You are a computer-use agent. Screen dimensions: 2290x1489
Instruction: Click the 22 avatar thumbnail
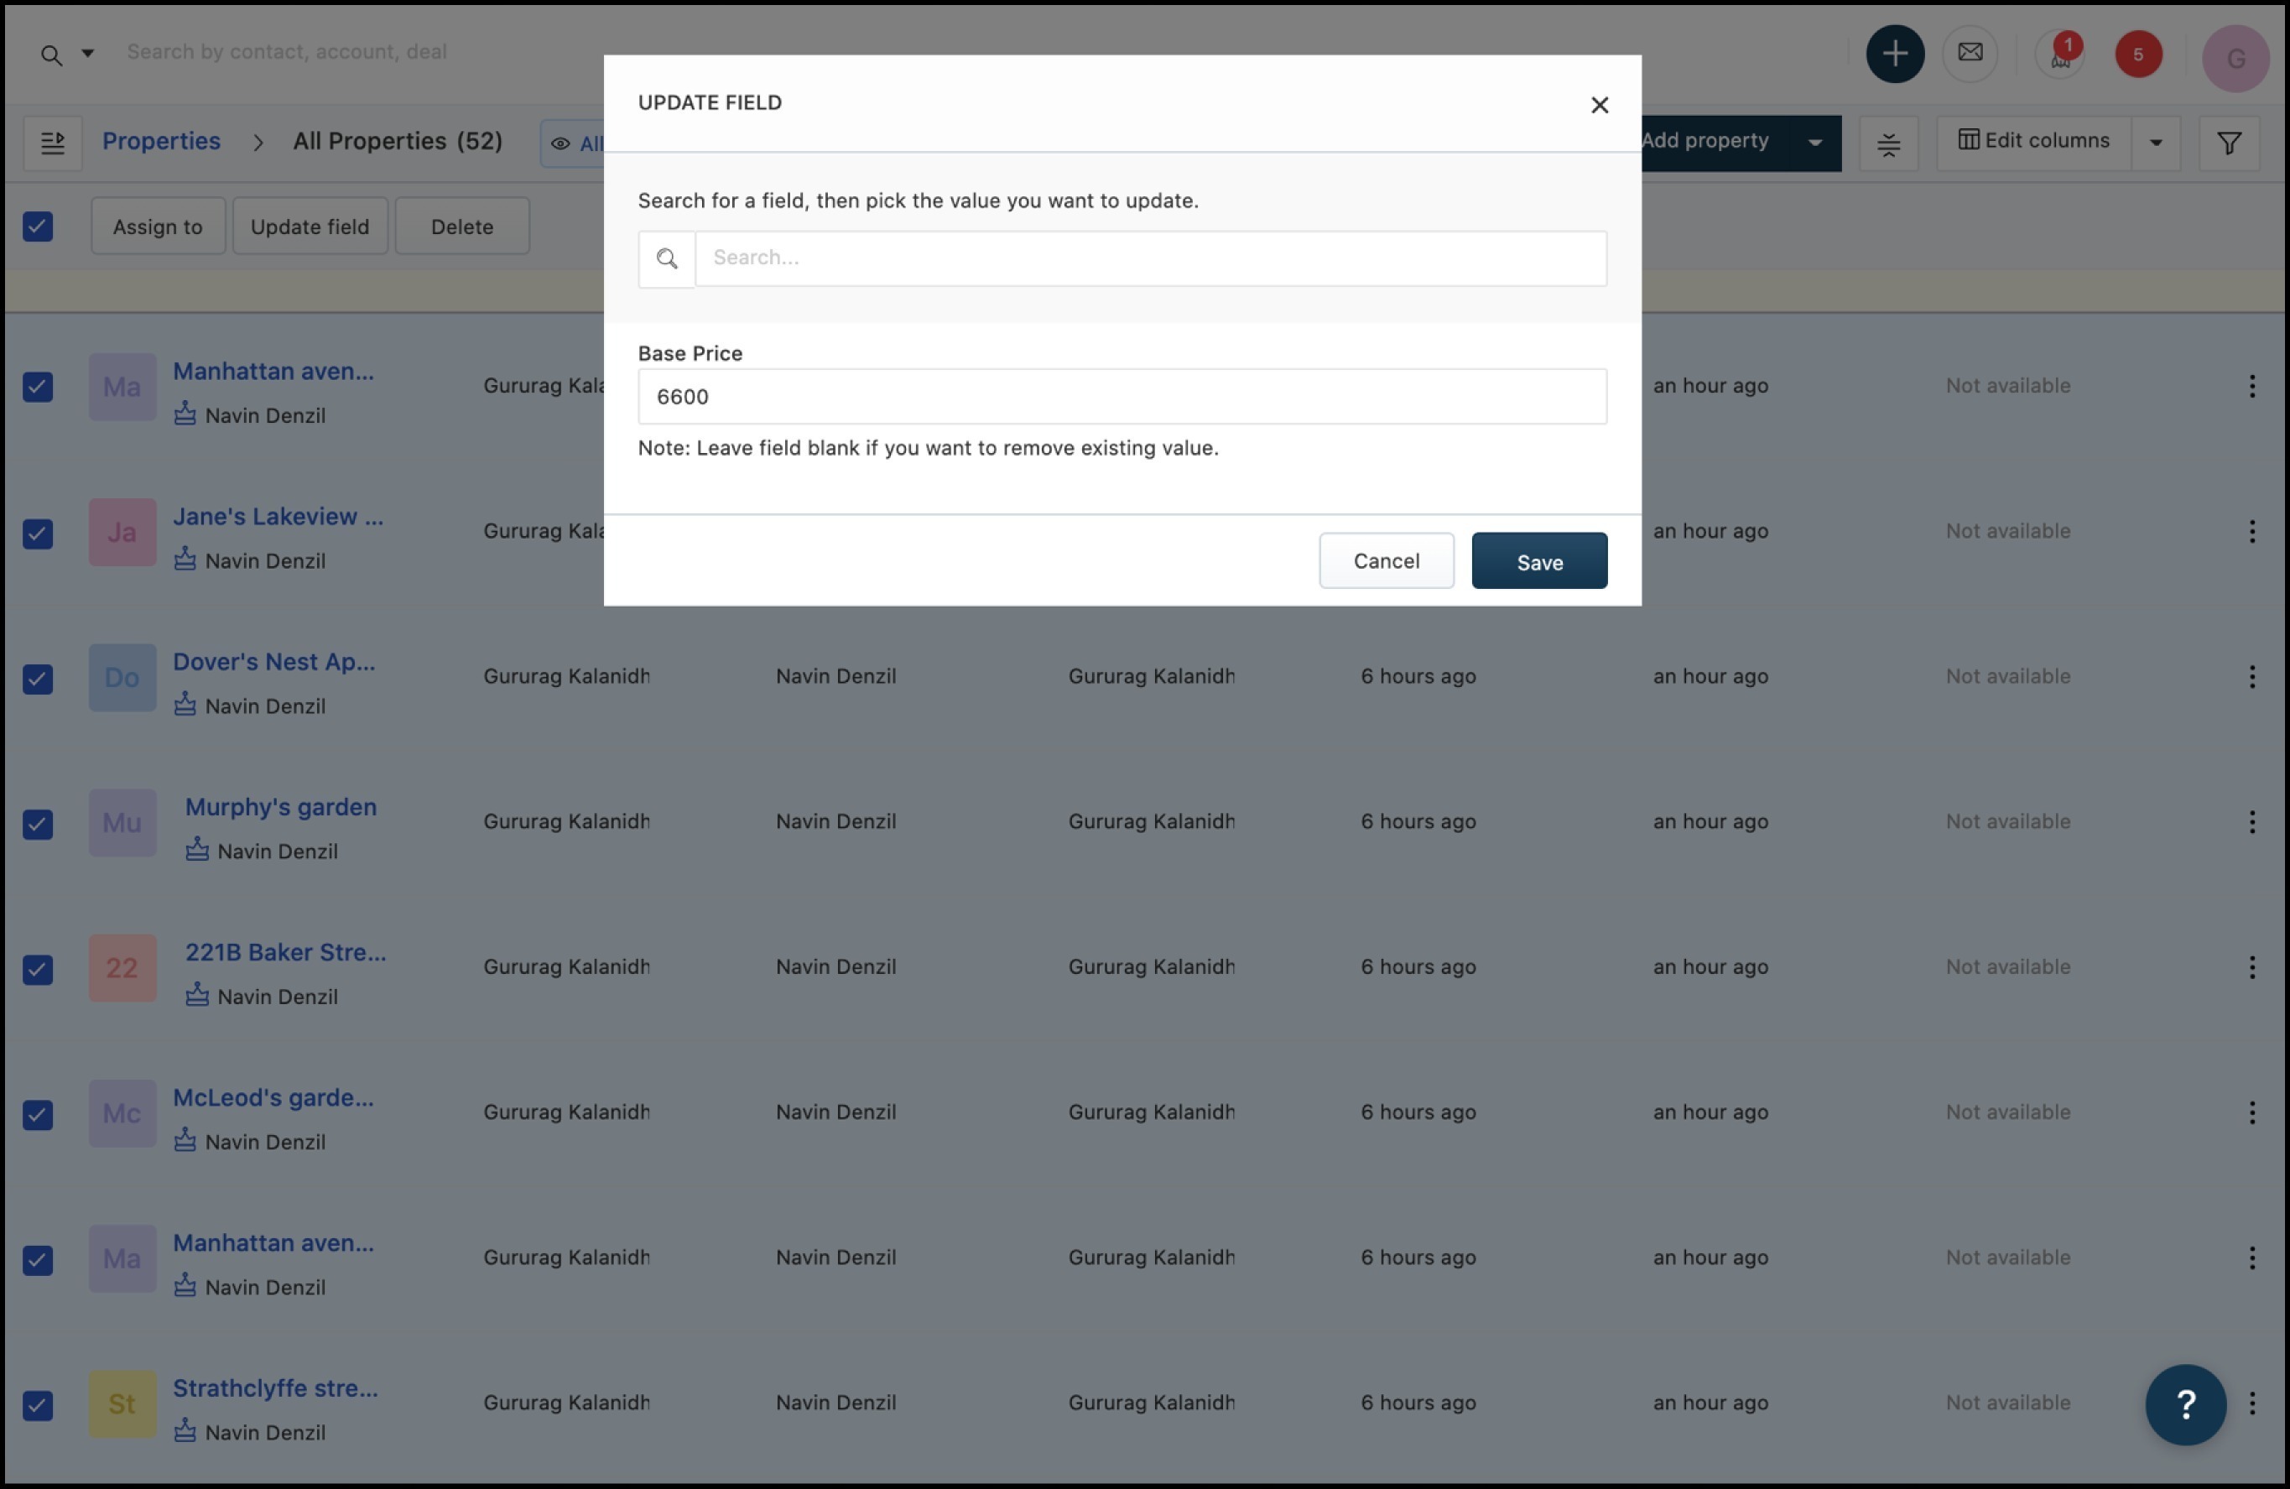coord(122,968)
